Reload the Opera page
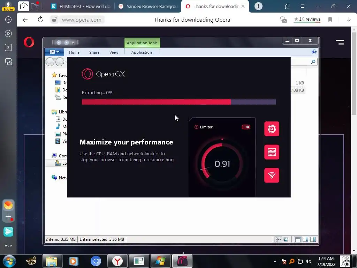The image size is (357, 268). [40, 20]
